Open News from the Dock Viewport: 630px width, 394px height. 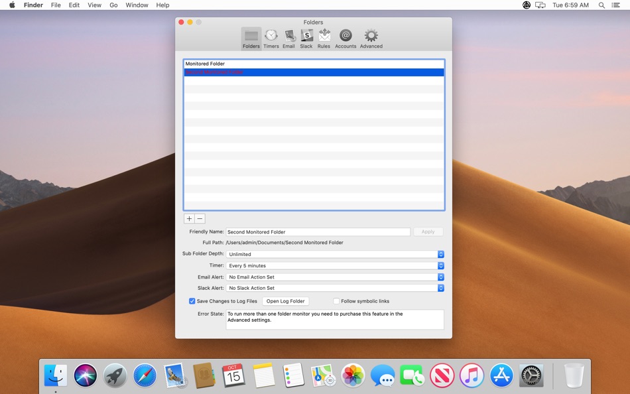442,375
